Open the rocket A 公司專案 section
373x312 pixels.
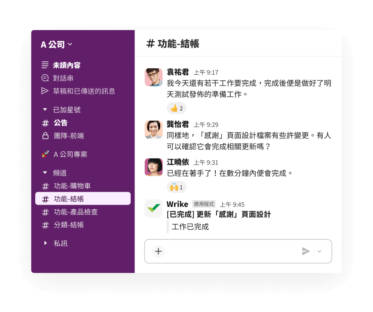(x=64, y=154)
